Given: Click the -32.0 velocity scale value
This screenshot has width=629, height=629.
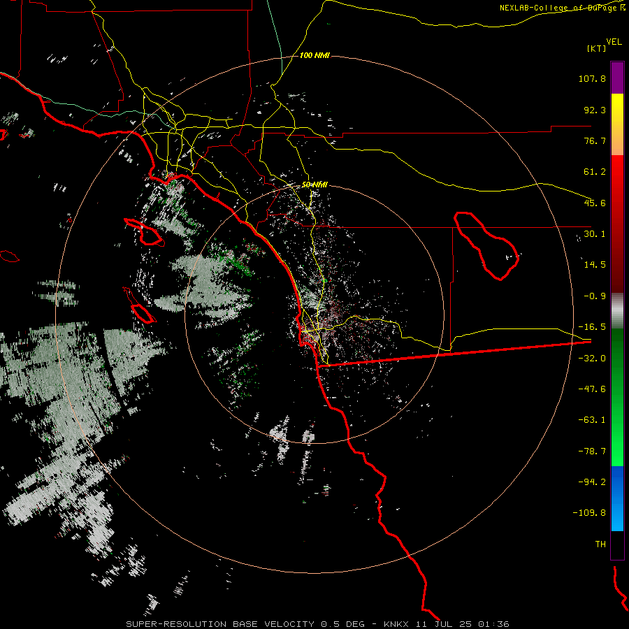Looking at the screenshot, I should tap(592, 358).
